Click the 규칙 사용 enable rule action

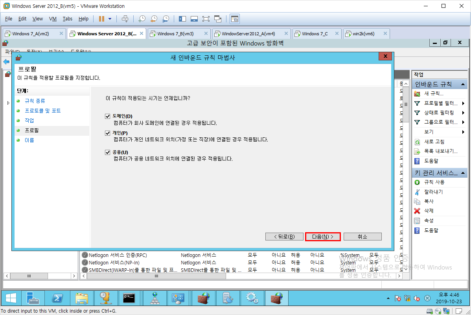coord(434,182)
